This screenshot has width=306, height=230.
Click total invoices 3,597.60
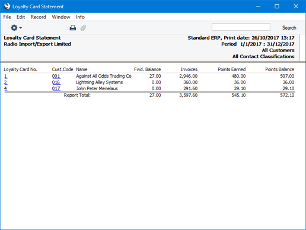tap(189, 95)
